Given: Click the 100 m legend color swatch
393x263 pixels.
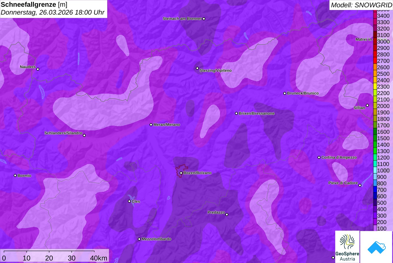Looking at the screenshot, I should pyautogui.click(x=375, y=229).
